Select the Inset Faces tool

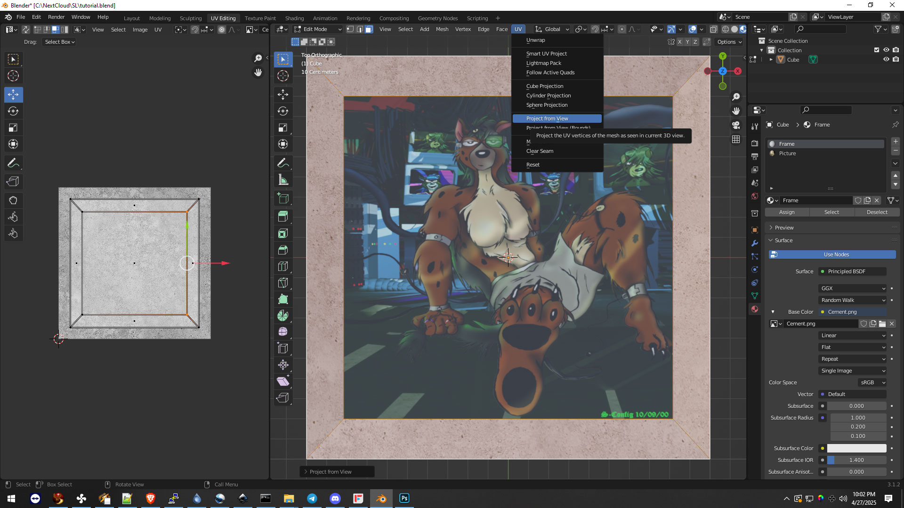pos(283,233)
